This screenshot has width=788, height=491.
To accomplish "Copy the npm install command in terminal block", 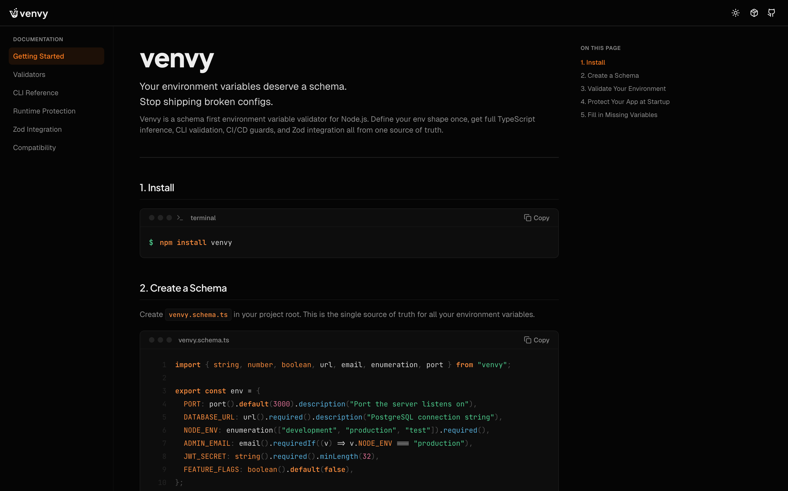I will pyautogui.click(x=537, y=218).
